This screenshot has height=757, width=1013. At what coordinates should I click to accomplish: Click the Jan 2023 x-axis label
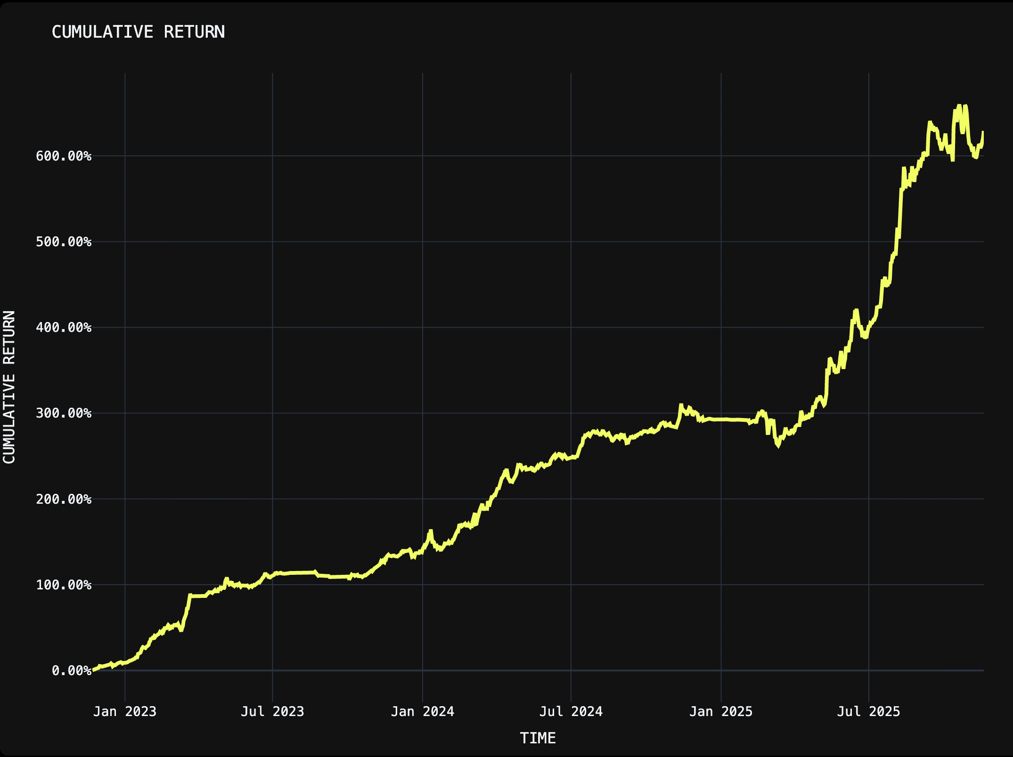tap(125, 711)
